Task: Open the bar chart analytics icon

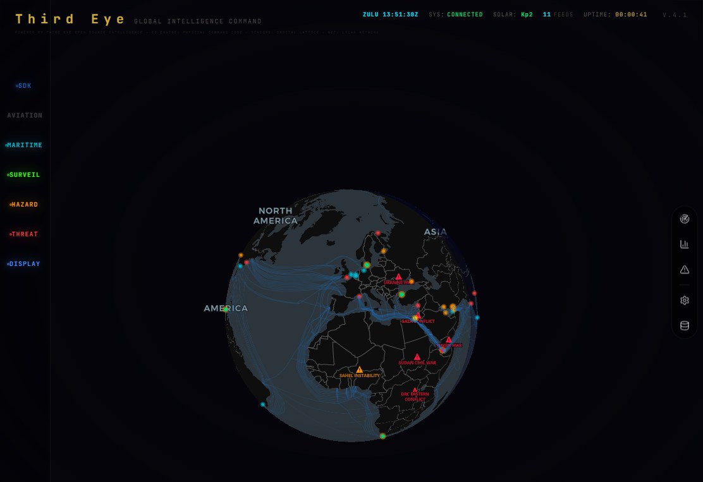Action: pyautogui.click(x=684, y=244)
